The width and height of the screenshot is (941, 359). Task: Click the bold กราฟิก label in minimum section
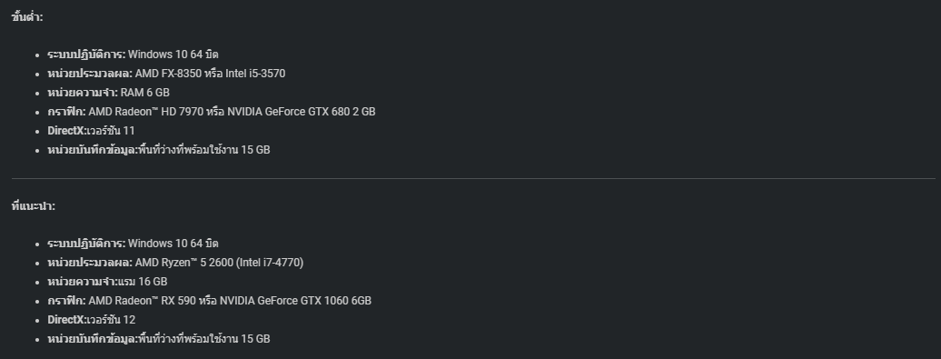66,112
